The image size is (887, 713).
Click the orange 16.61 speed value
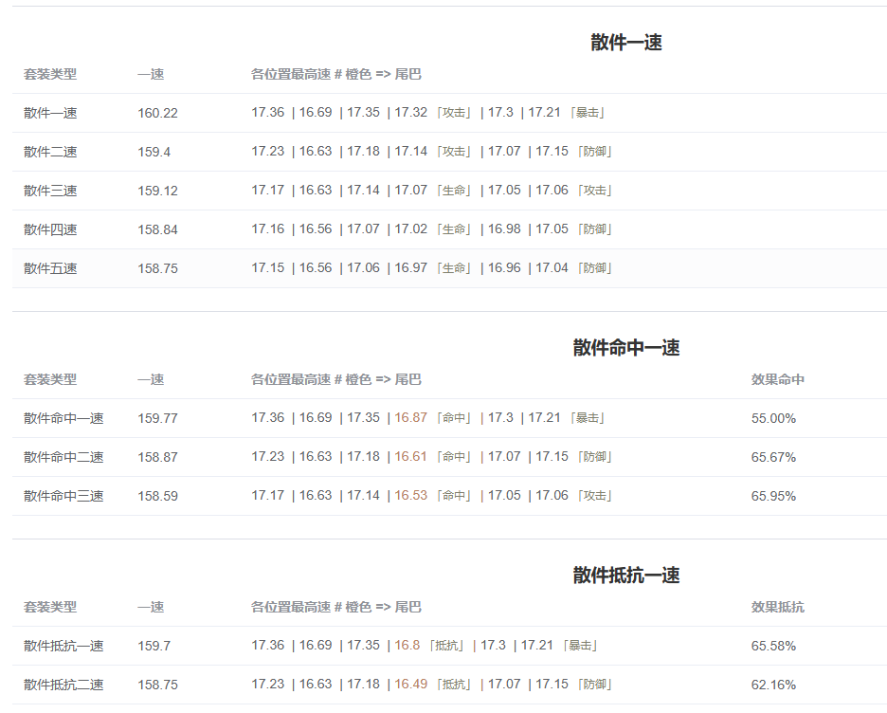point(410,457)
